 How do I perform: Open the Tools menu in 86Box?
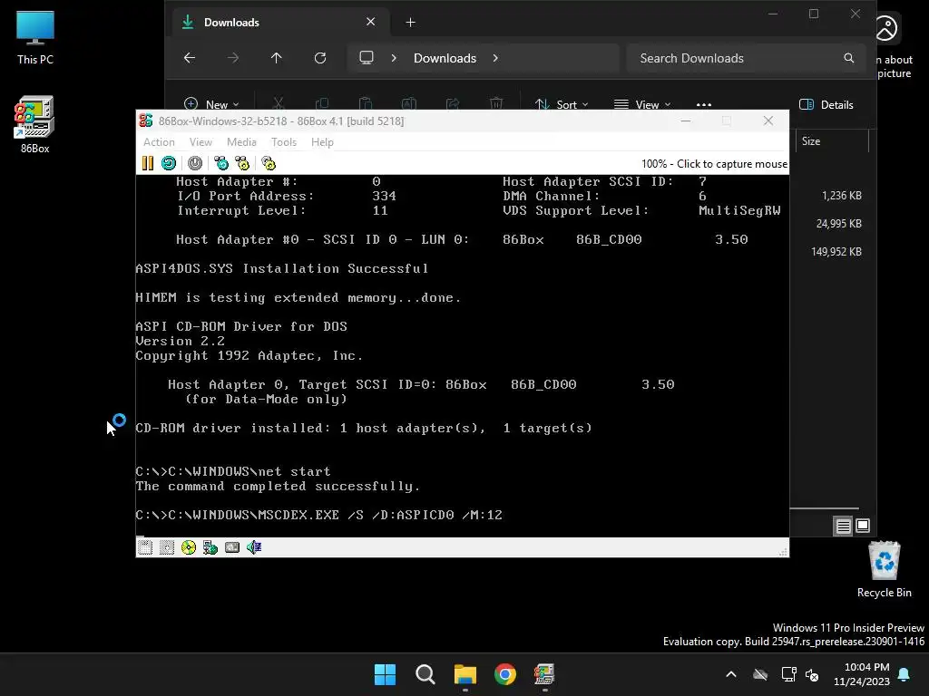click(284, 142)
